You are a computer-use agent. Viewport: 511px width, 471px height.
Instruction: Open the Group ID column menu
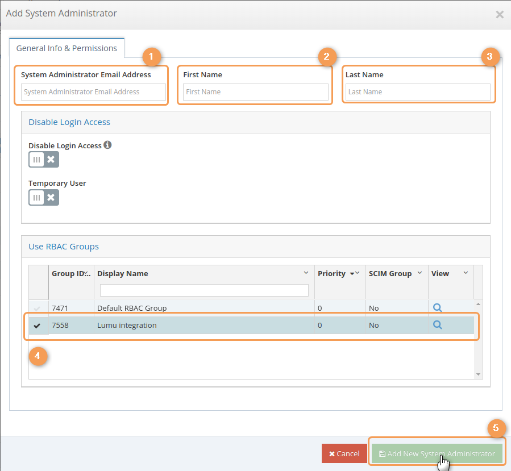(x=87, y=273)
